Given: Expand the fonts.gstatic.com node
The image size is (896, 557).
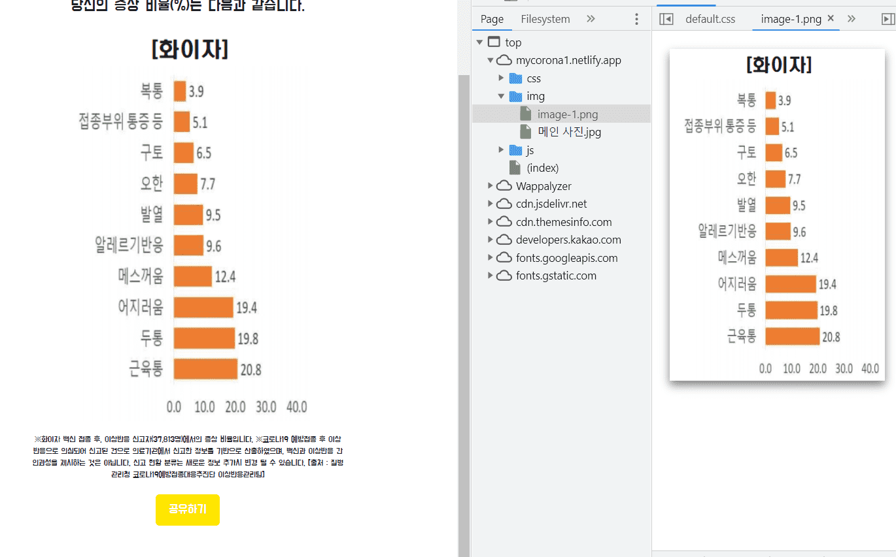Looking at the screenshot, I should click(x=490, y=276).
